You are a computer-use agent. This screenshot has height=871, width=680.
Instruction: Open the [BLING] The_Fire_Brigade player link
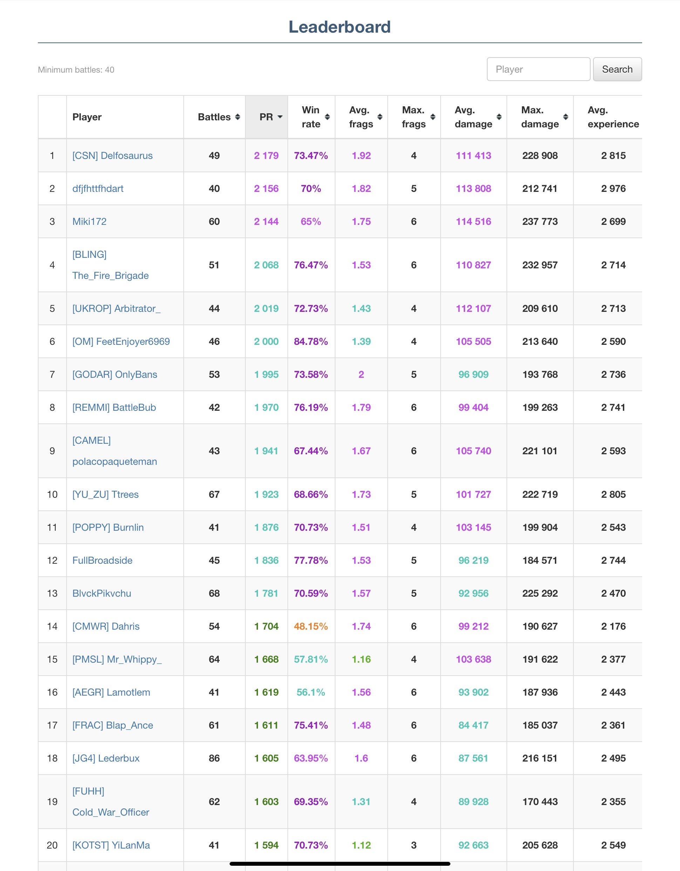110,276
